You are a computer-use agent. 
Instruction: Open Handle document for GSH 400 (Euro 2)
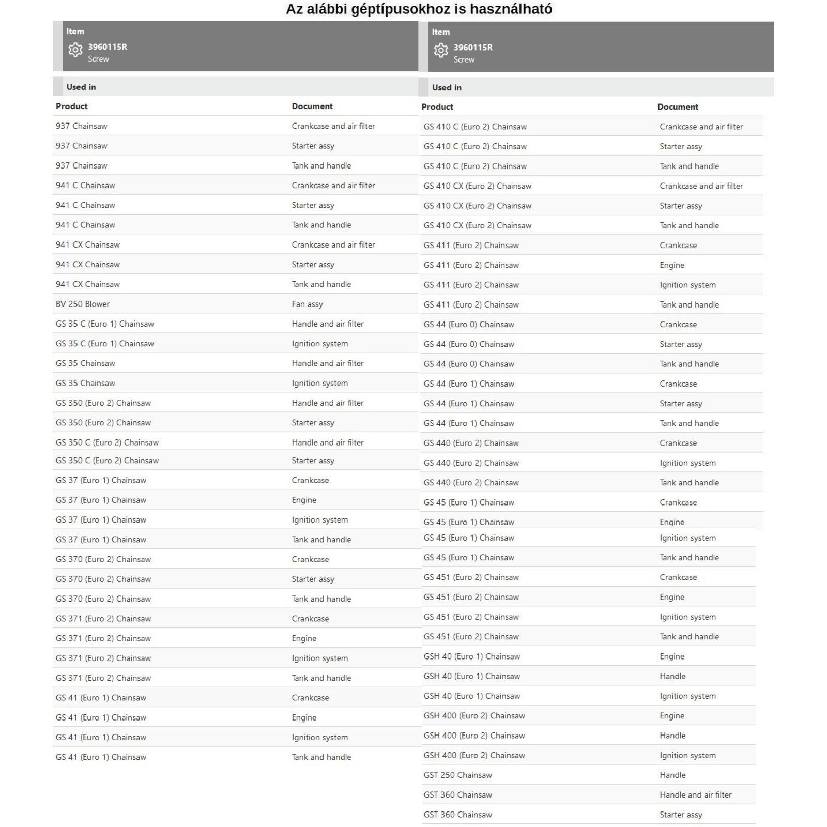coord(672,736)
